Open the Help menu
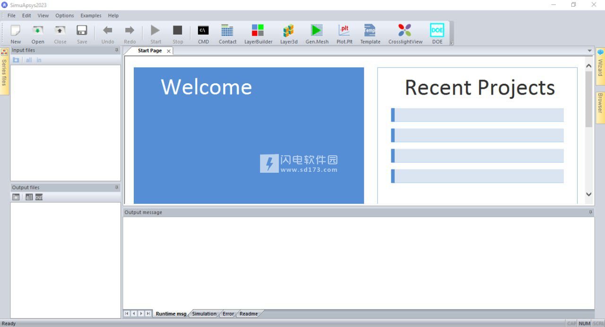This screenshot has height=327, width=605. point(113,16)
